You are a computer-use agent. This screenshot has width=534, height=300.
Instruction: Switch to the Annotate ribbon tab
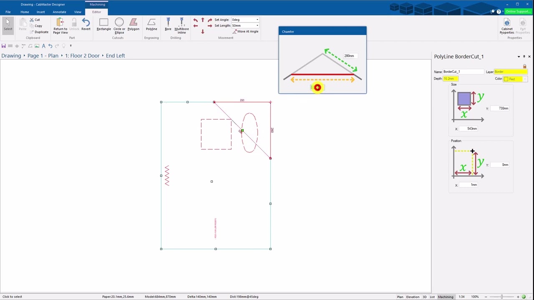click(59, 12)
